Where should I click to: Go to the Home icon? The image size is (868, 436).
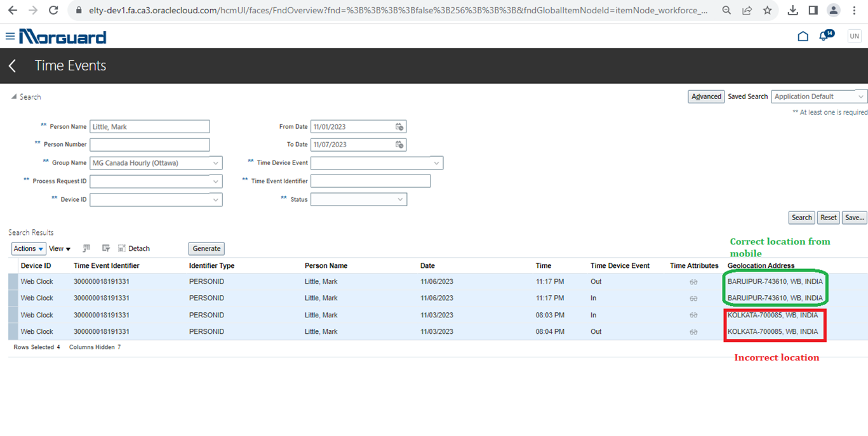pos(803,36)
